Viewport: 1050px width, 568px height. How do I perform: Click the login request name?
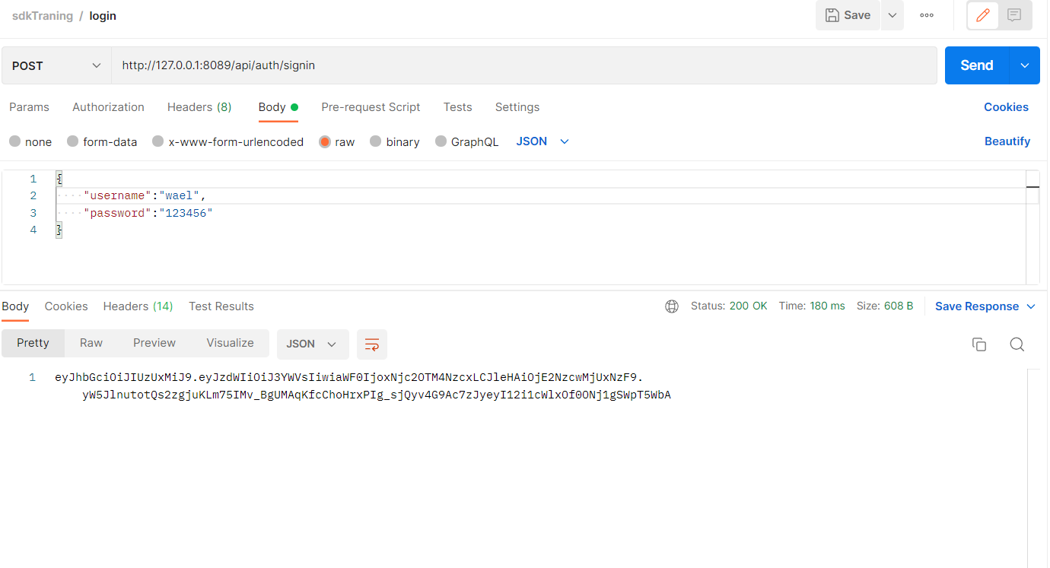(x=103, y=16)
